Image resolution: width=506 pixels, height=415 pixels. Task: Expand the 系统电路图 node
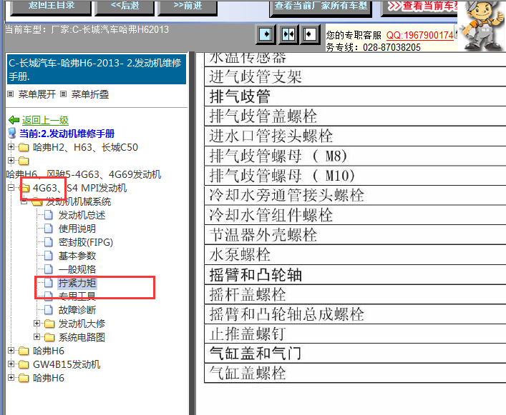[x=37, y=336]
